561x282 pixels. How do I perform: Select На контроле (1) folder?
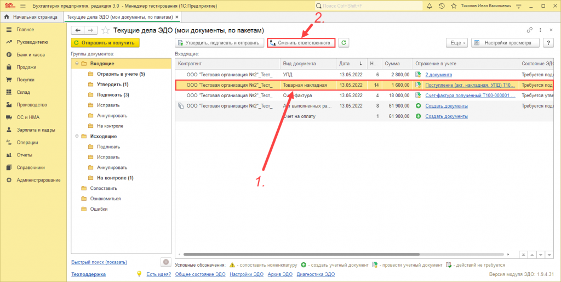[115, 178]
